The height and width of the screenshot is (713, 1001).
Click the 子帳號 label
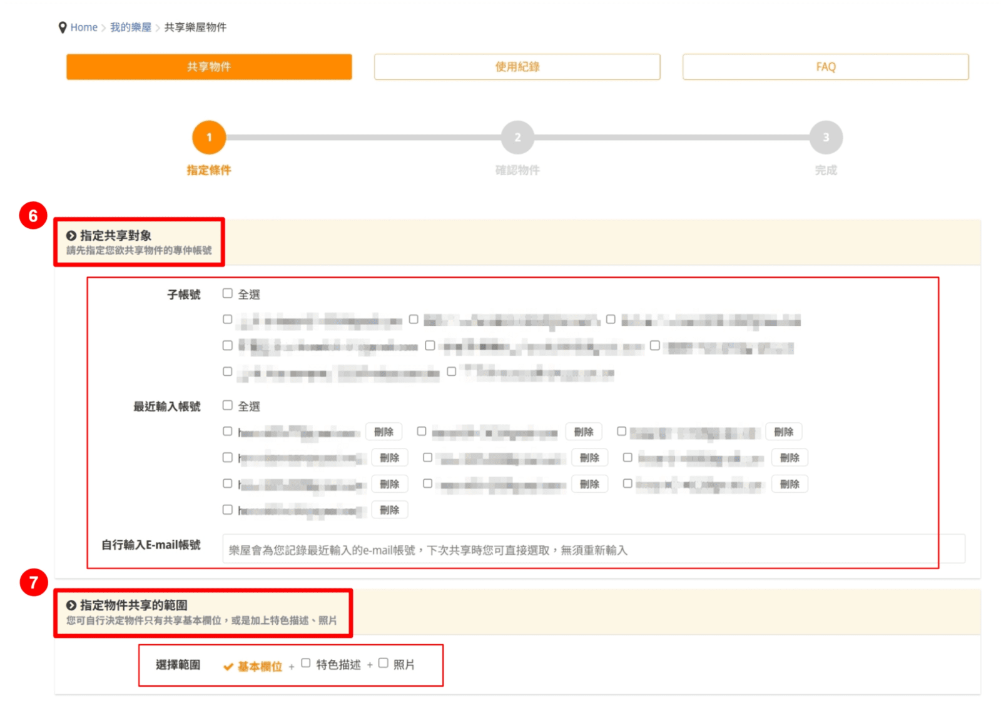point(184,295)
